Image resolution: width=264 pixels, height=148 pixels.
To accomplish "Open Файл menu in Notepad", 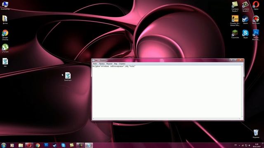I will (95, 64).
